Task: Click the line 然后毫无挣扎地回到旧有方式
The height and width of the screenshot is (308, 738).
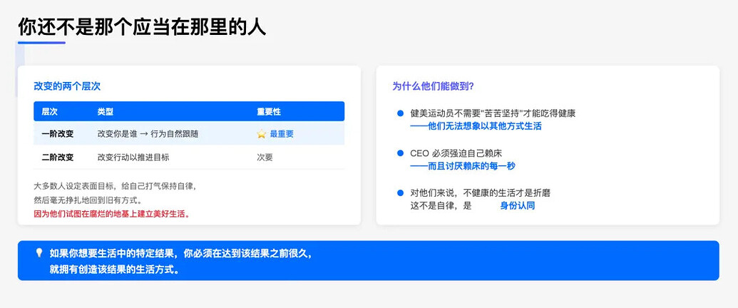Action: pyautogui.click(x=88, y=200)
